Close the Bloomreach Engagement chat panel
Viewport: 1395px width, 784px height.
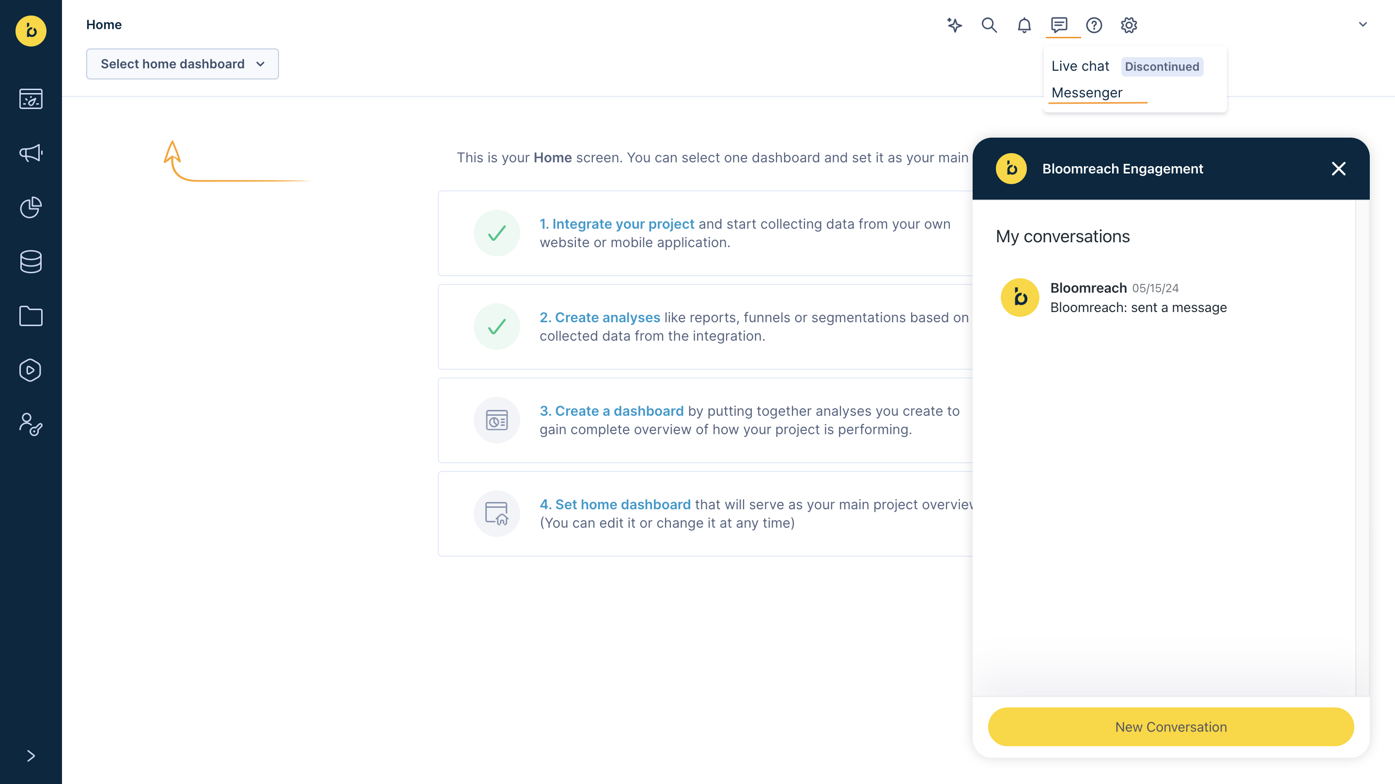pos(1338,169)
